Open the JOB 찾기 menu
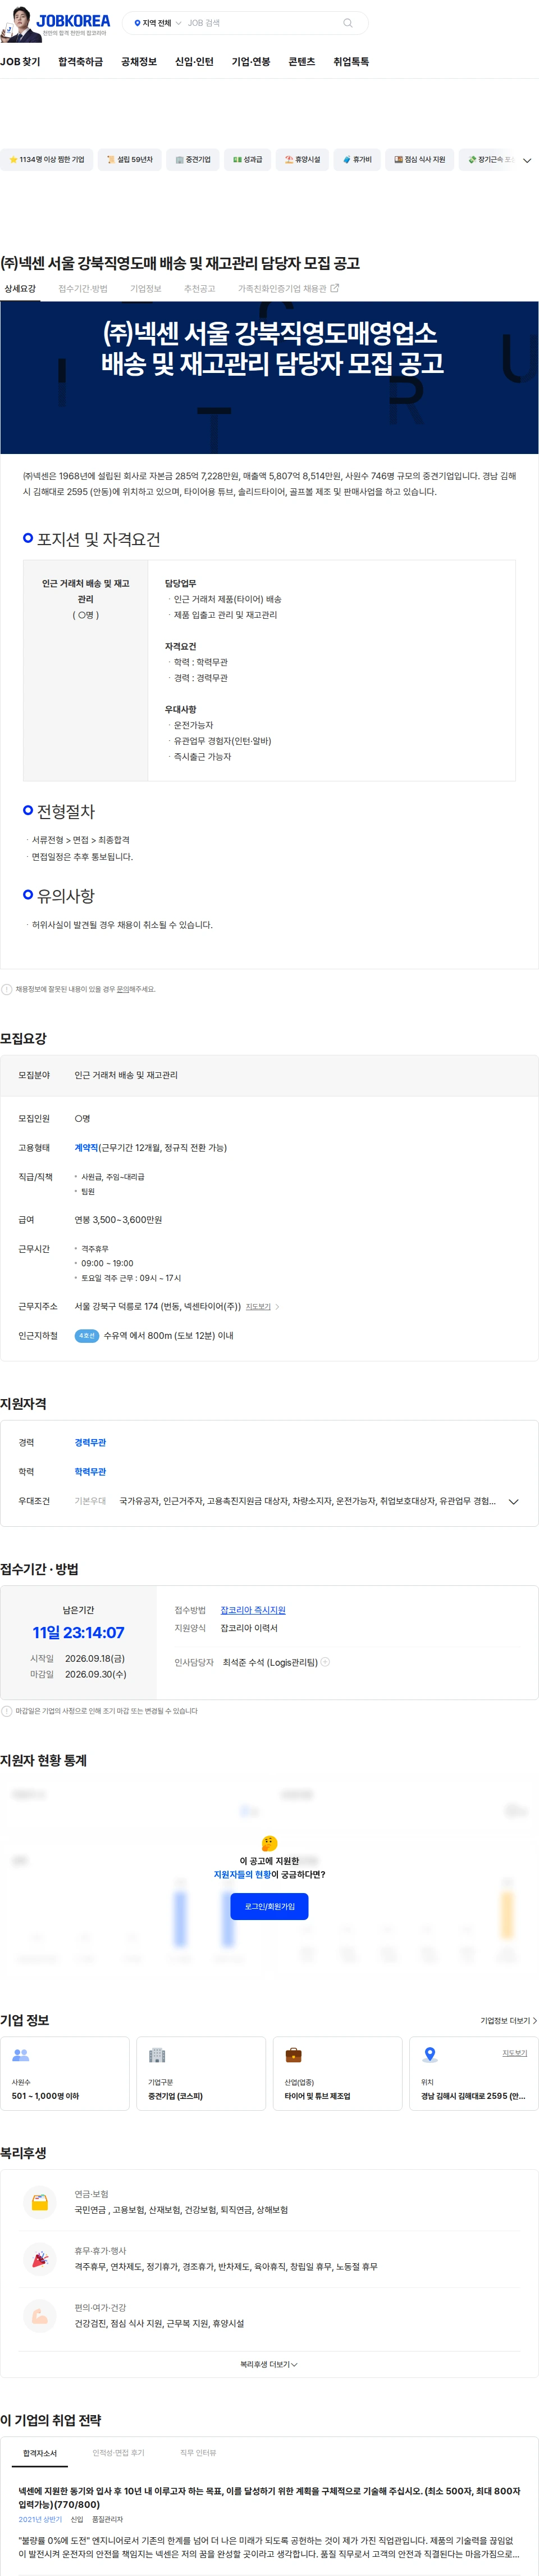 (20, 62)
